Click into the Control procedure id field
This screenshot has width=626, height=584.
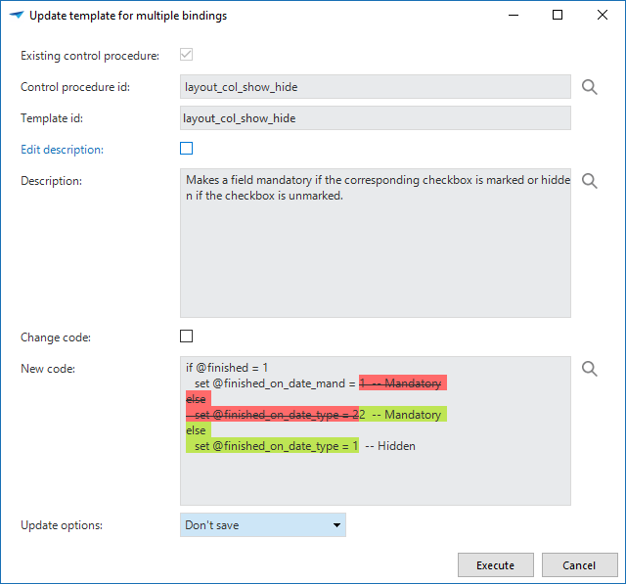pos(375,87)
